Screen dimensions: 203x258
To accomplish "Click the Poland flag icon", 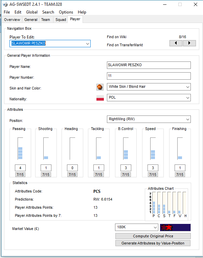I will 100,98.
